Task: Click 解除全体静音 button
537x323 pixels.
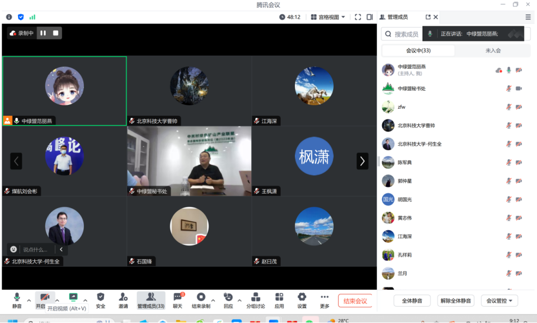Action: (455, 301)
